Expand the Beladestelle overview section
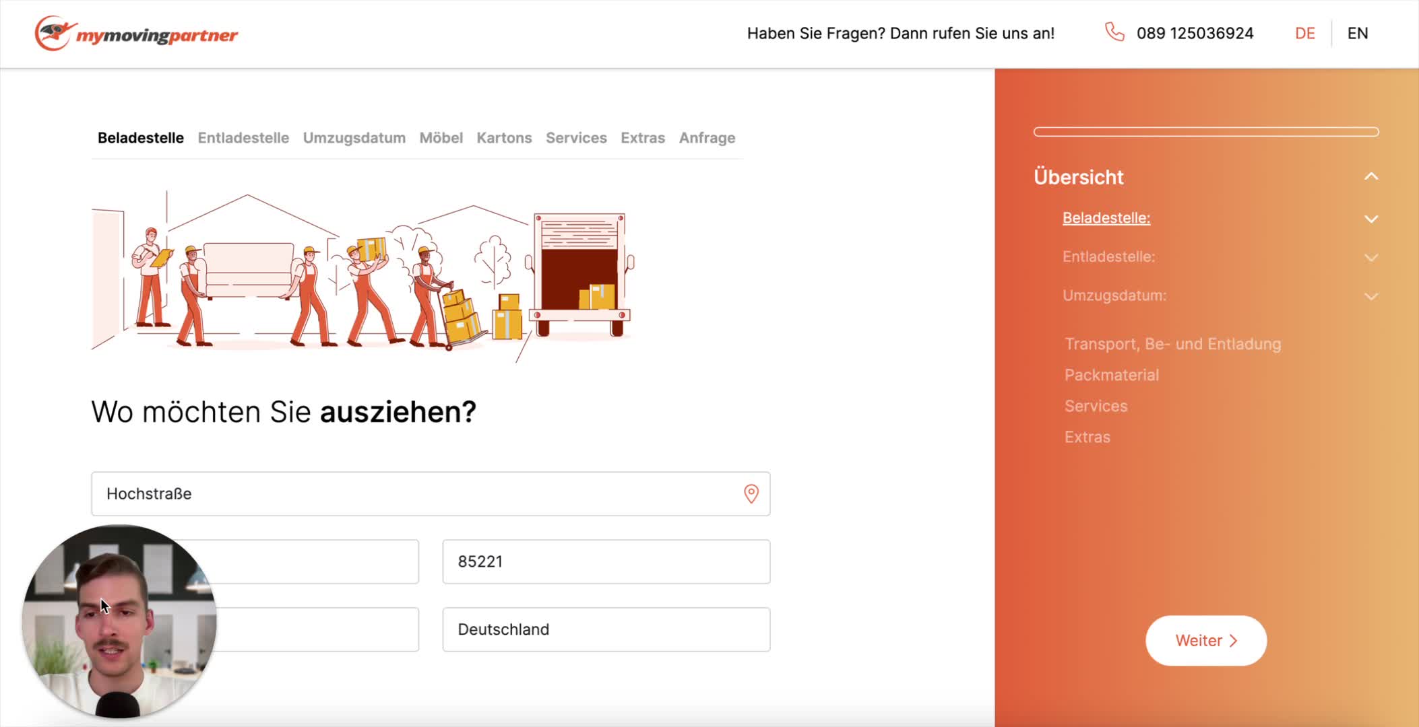 (1371, 219)
